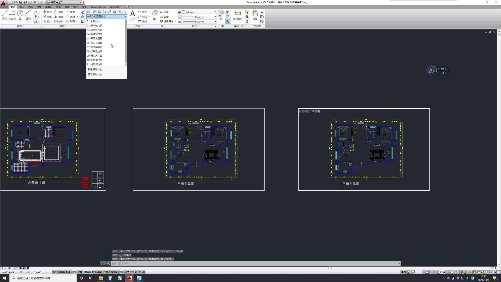Open the 表格 (Table) tool
The width and height of the screenshot is (501, 282).
coord(142,21)
